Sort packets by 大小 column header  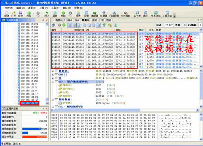150,30
